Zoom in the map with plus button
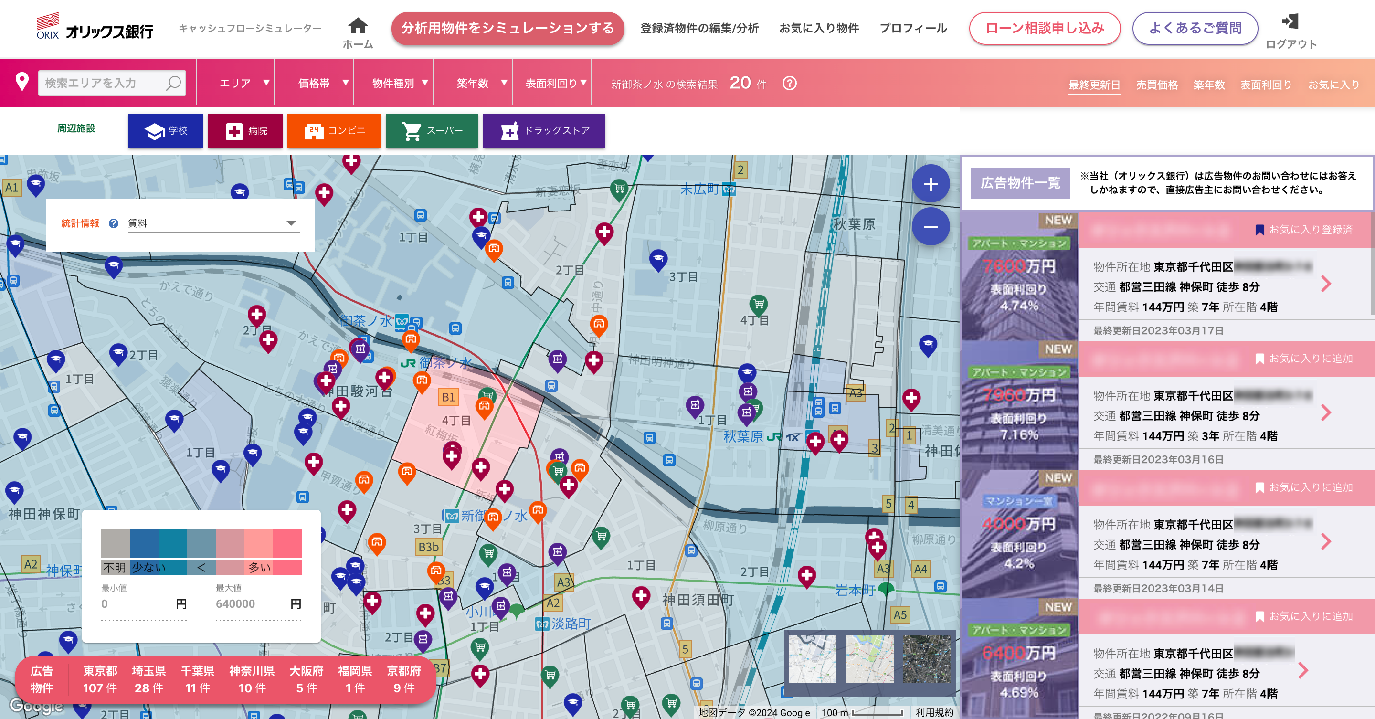 [931, 184]
